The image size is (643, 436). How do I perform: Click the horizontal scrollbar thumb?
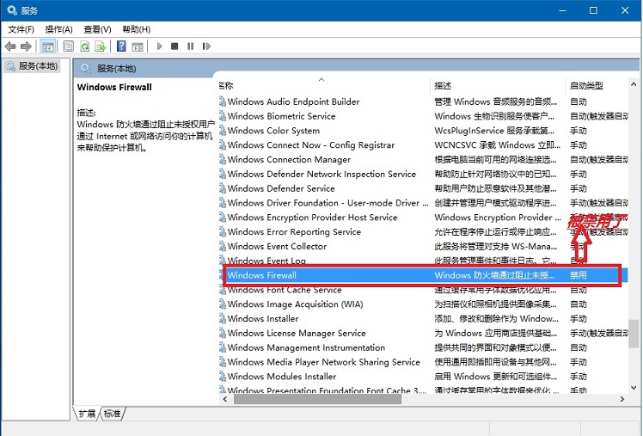click(317, 399)
